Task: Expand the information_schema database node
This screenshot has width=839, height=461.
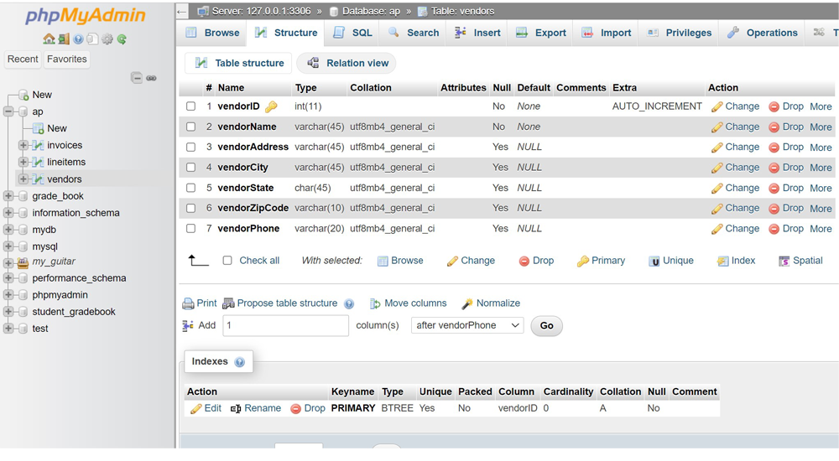Action: click(x=8, y=213)
